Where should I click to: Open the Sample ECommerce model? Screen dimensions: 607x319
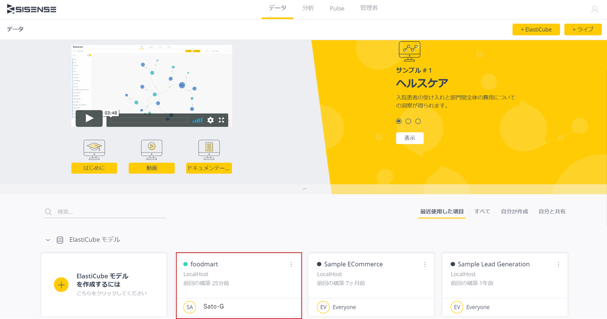[x=371, y=285]
